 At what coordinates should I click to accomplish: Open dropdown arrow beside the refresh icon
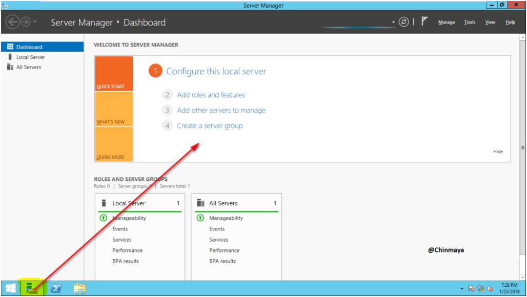coord(393,22)
